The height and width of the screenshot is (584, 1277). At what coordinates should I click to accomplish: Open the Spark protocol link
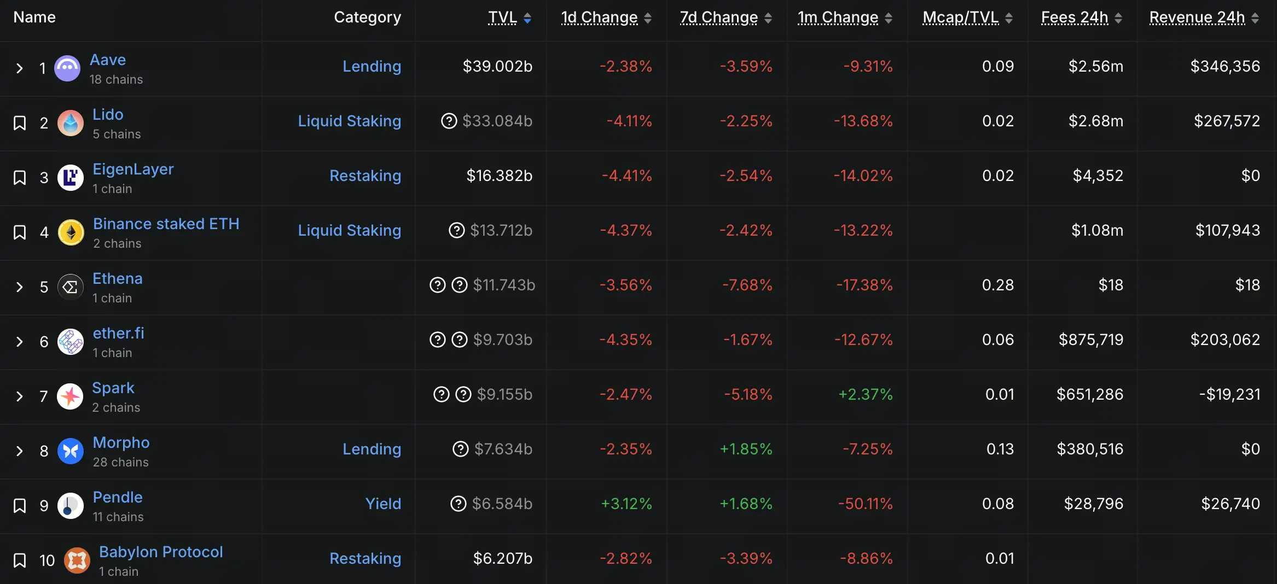113,388
